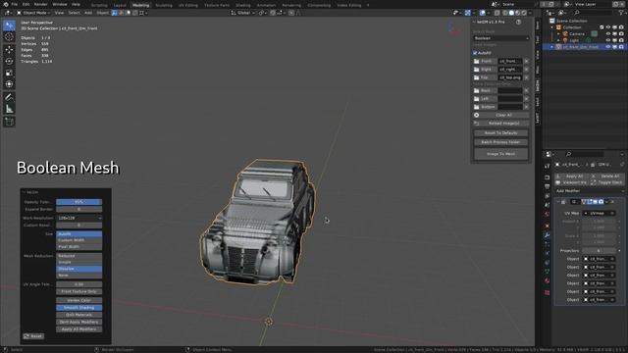This screenshot has width=628, height=353.
Task: Hide the Collection in viewport (eye icon)
Action: [608, 27]
